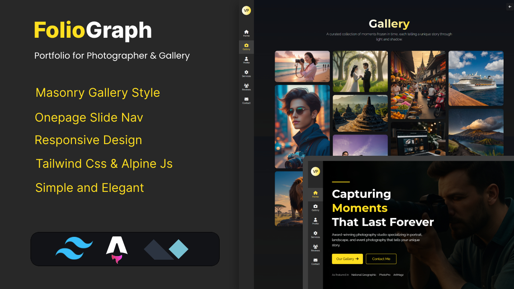Open Services in the lower preview sidebar
The image size is (514, 289).
click(315, 235)
